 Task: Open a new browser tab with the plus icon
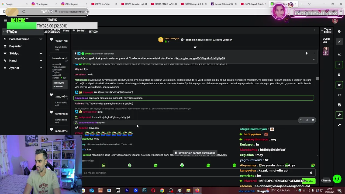tap(302, 4)
